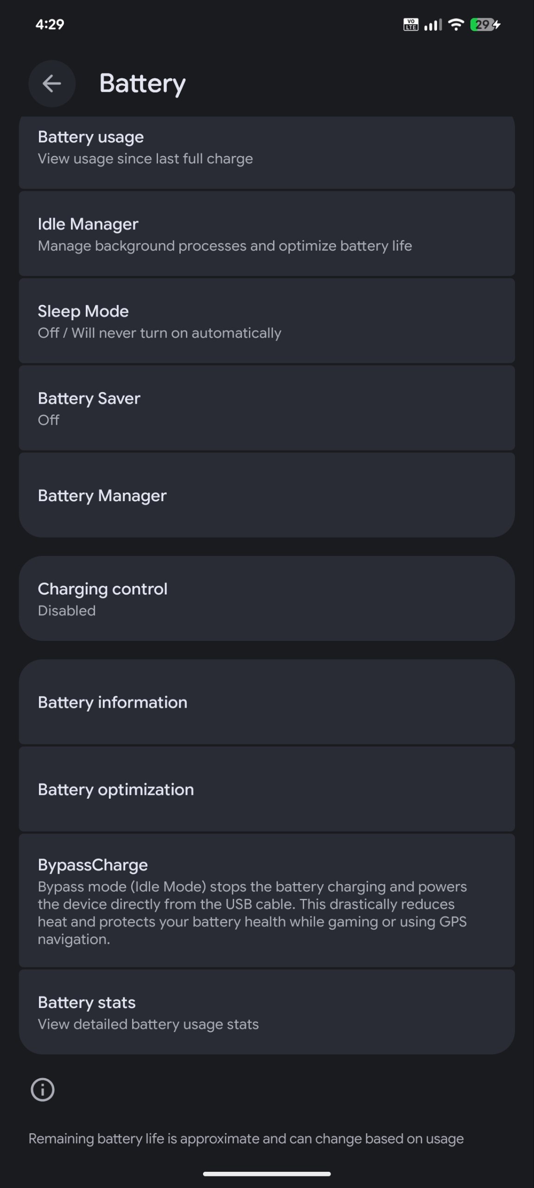
Task: Tap the battery percentage status icon
Action: click(x=485, y=25)
